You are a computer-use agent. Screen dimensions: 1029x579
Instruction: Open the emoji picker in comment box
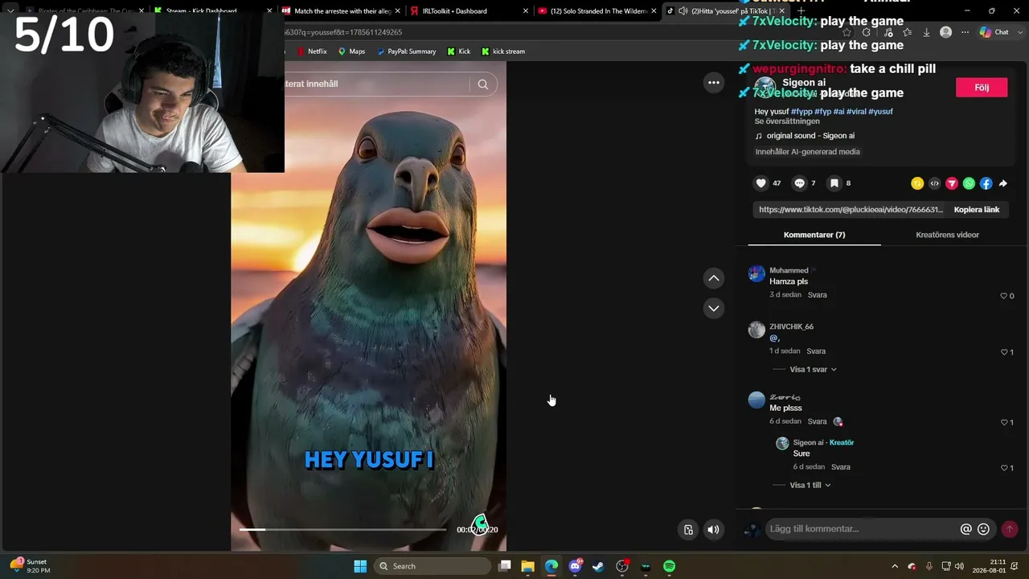pos(983,529)
